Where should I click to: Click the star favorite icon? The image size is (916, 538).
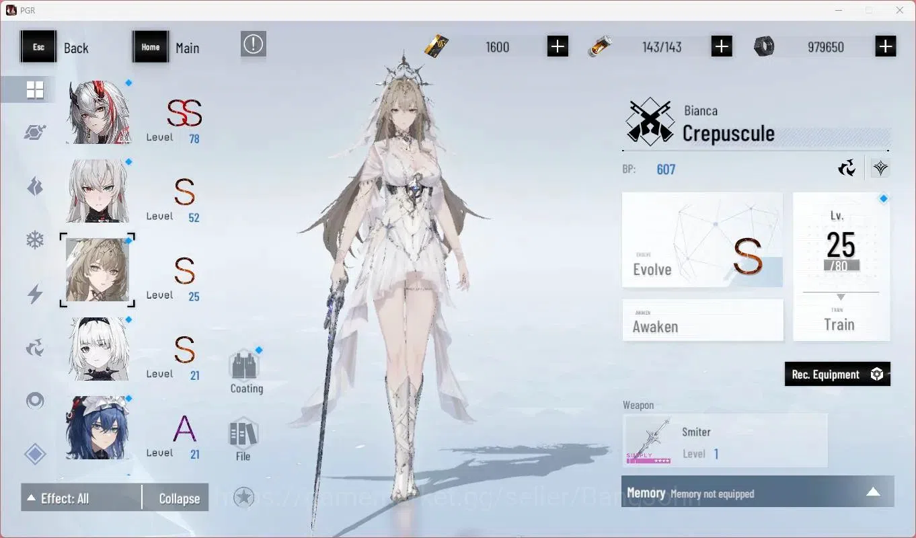[243, 497]
